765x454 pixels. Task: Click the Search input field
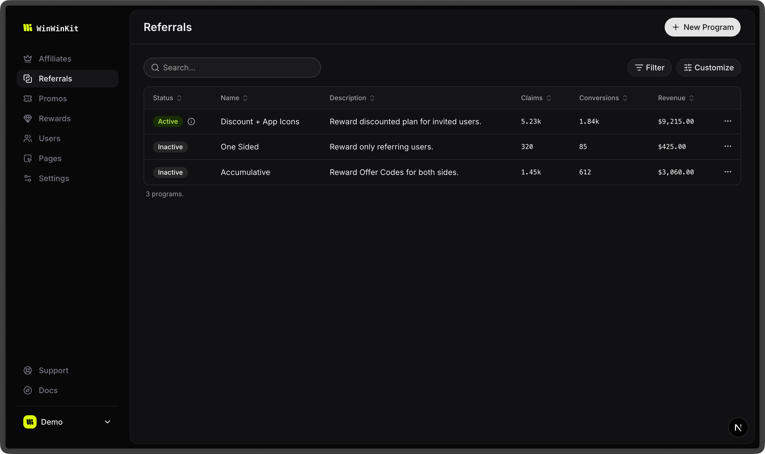232,67
